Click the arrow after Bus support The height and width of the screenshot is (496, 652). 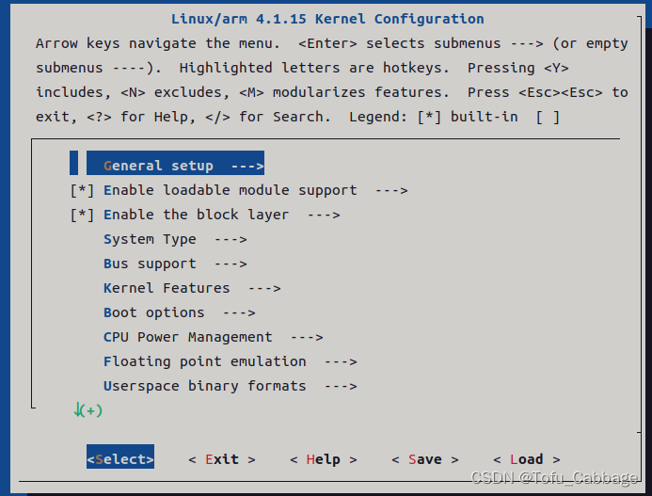click(x=231, y=264)
